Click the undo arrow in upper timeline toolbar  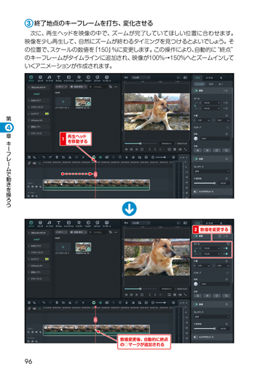coord(44,158)
